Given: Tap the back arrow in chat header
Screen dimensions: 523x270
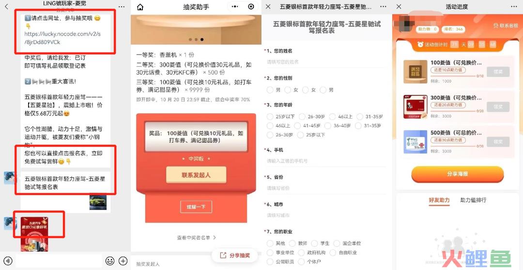Looking at the screenshot, I should click(7, 7).
